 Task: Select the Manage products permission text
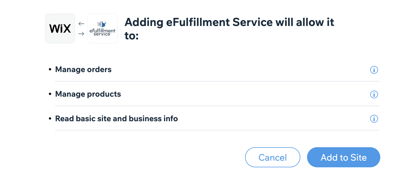tap(88, 94)
